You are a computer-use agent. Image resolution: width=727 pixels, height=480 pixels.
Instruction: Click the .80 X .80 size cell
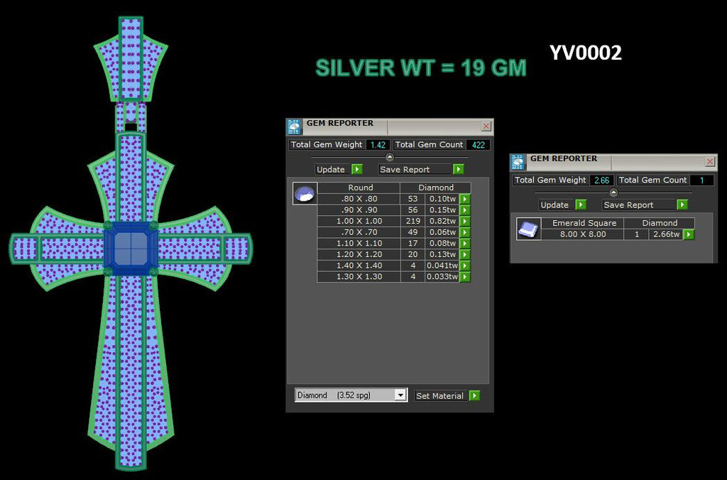pyautogui.click(x=359, y=199)
